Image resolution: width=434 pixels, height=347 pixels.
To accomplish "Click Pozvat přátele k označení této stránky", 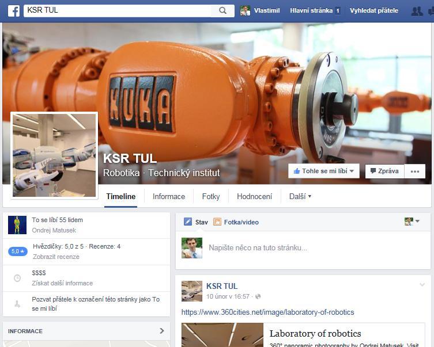I will point(96,304).
